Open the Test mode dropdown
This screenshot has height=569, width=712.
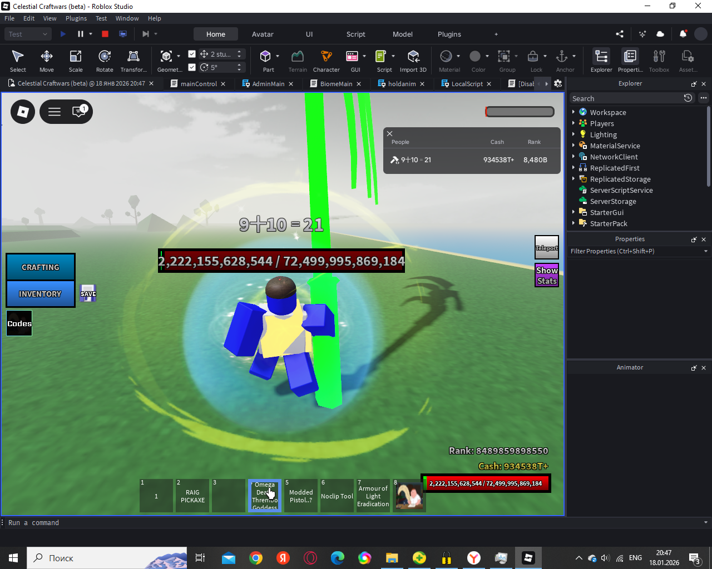(28, 34)
